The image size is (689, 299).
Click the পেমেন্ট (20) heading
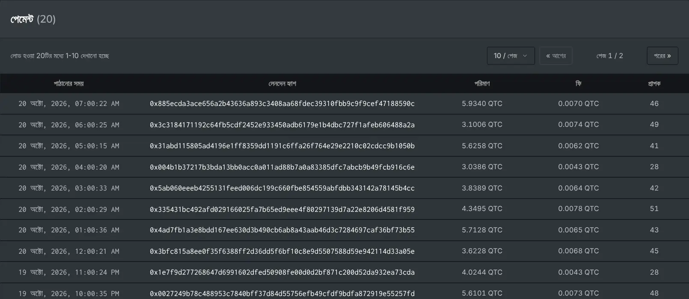(33, 19)
